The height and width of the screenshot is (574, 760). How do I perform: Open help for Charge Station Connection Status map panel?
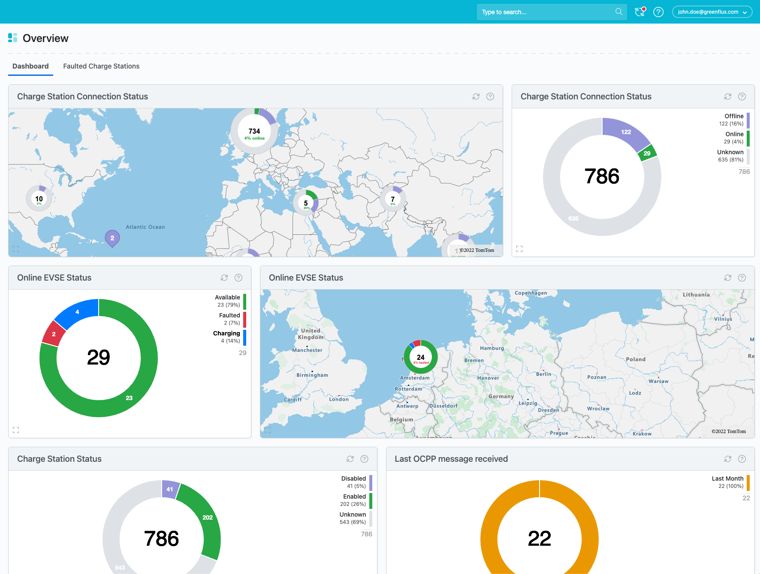(x=490, y=96)
